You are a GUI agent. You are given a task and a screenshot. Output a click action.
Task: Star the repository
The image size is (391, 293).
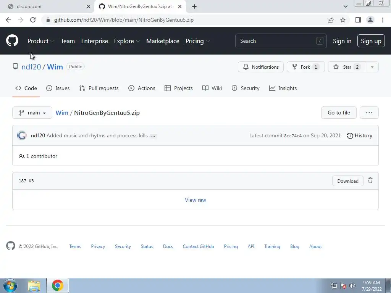pyautogui.click(x=347, y=67)
